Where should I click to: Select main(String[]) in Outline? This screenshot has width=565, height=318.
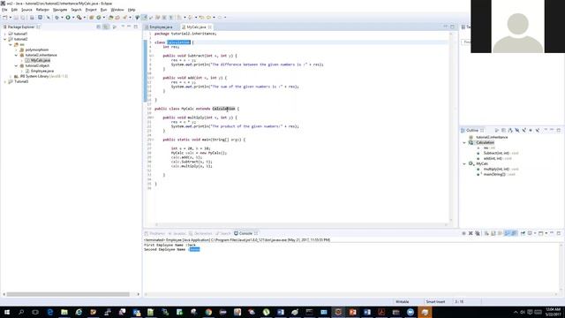click(494, 175)
